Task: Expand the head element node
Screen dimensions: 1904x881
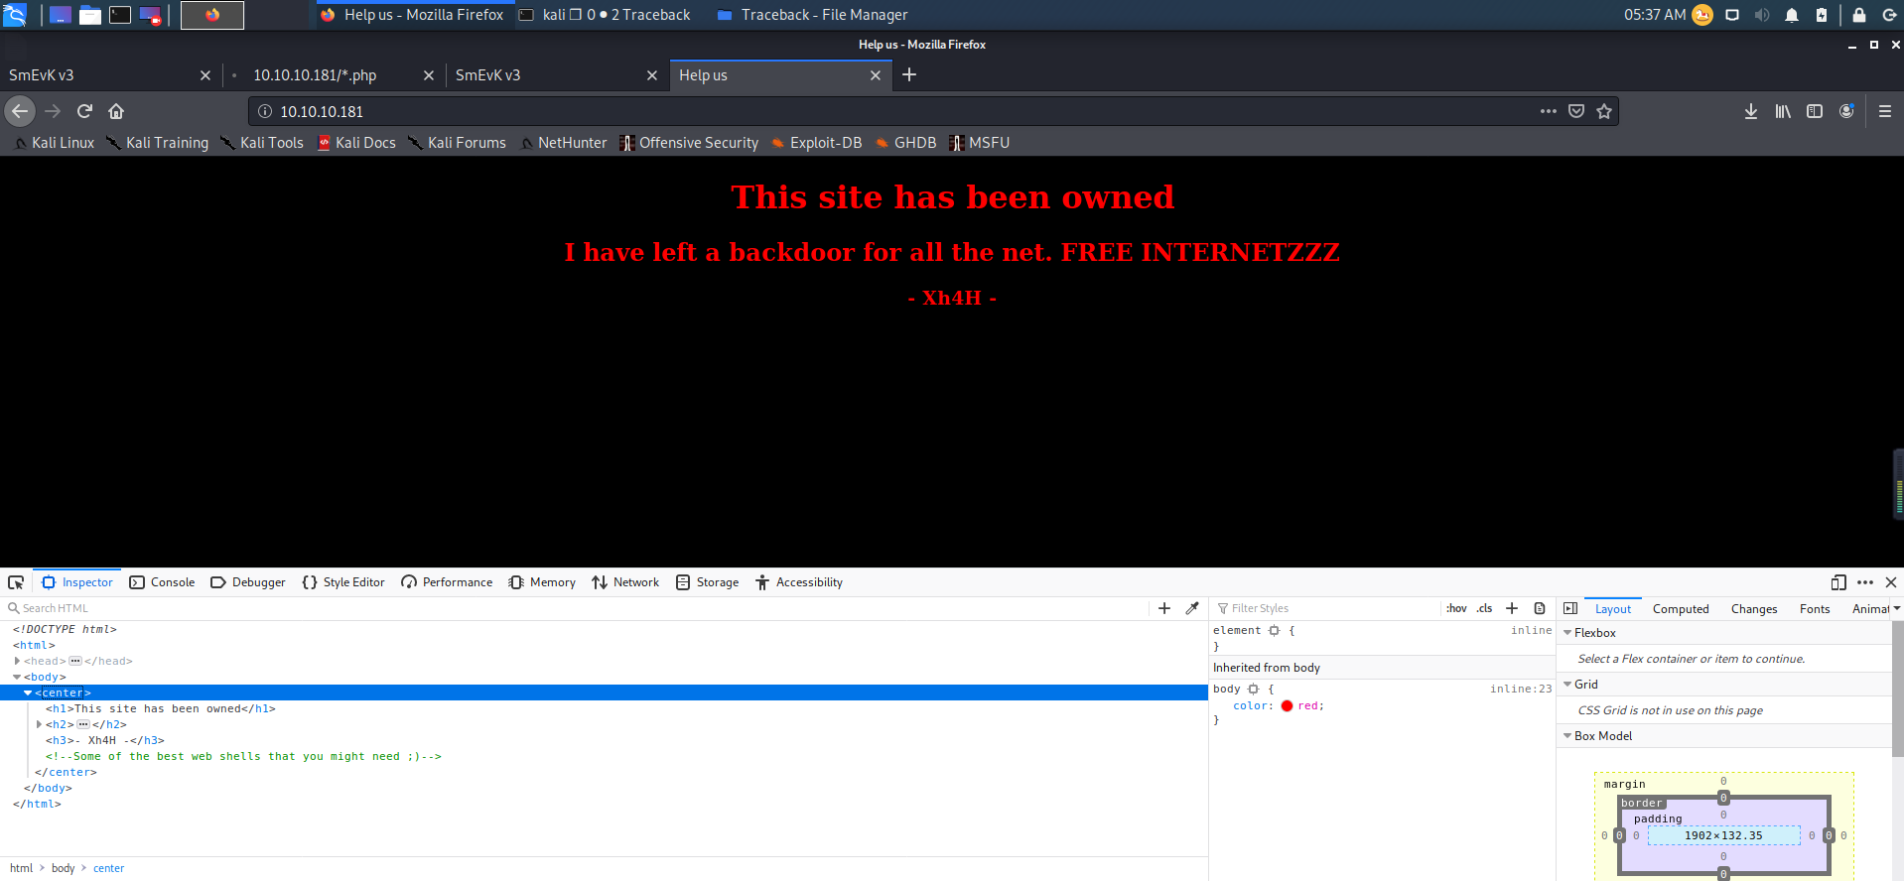Action: 17,661
